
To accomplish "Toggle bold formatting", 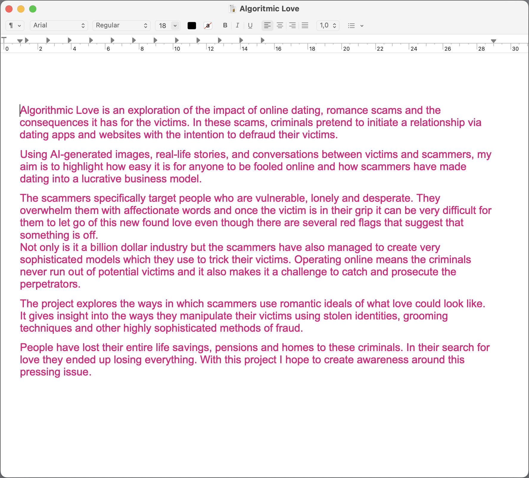I will click(x=225, y=26).
